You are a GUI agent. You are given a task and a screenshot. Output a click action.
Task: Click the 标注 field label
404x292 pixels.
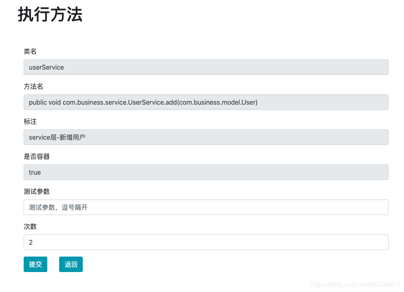point(30,121)
